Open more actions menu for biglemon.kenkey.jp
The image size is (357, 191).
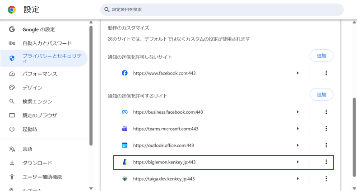tap(326, 162)
